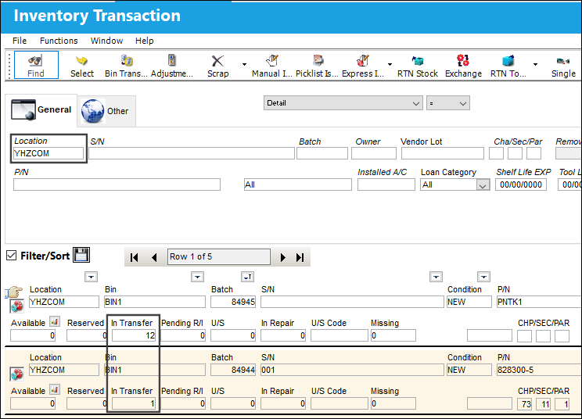
Task: Click the P/N search input field
Action: [x=117, y=184]
